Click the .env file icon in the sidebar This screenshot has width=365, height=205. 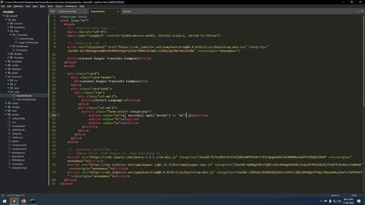9,122
